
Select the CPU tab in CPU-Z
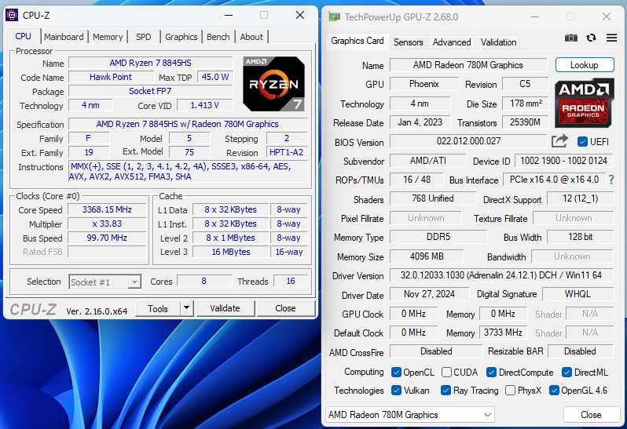[24, 36]
